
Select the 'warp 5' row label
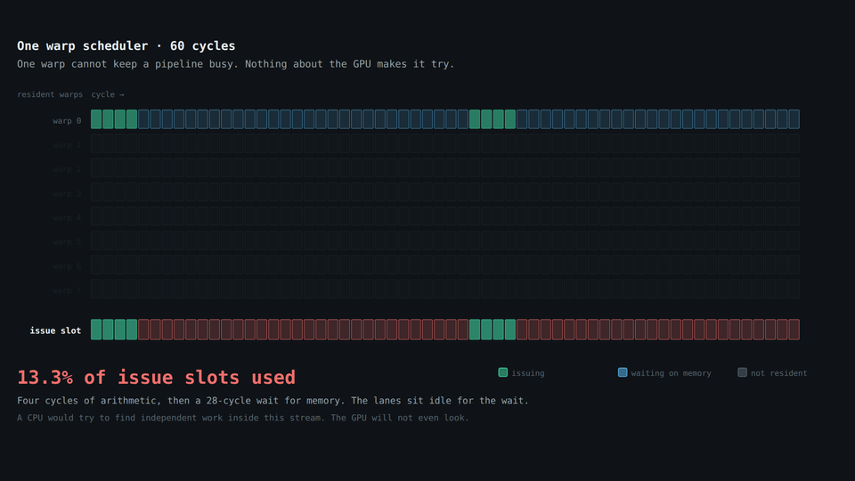tap(67, 241)
